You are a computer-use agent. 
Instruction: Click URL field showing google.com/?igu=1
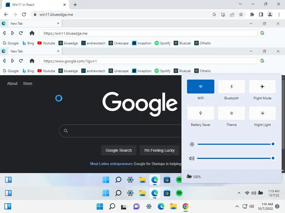(148, 61)
